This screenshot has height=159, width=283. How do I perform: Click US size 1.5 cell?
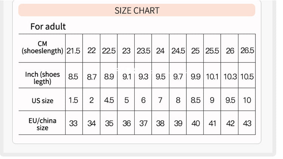coord(74,100)
